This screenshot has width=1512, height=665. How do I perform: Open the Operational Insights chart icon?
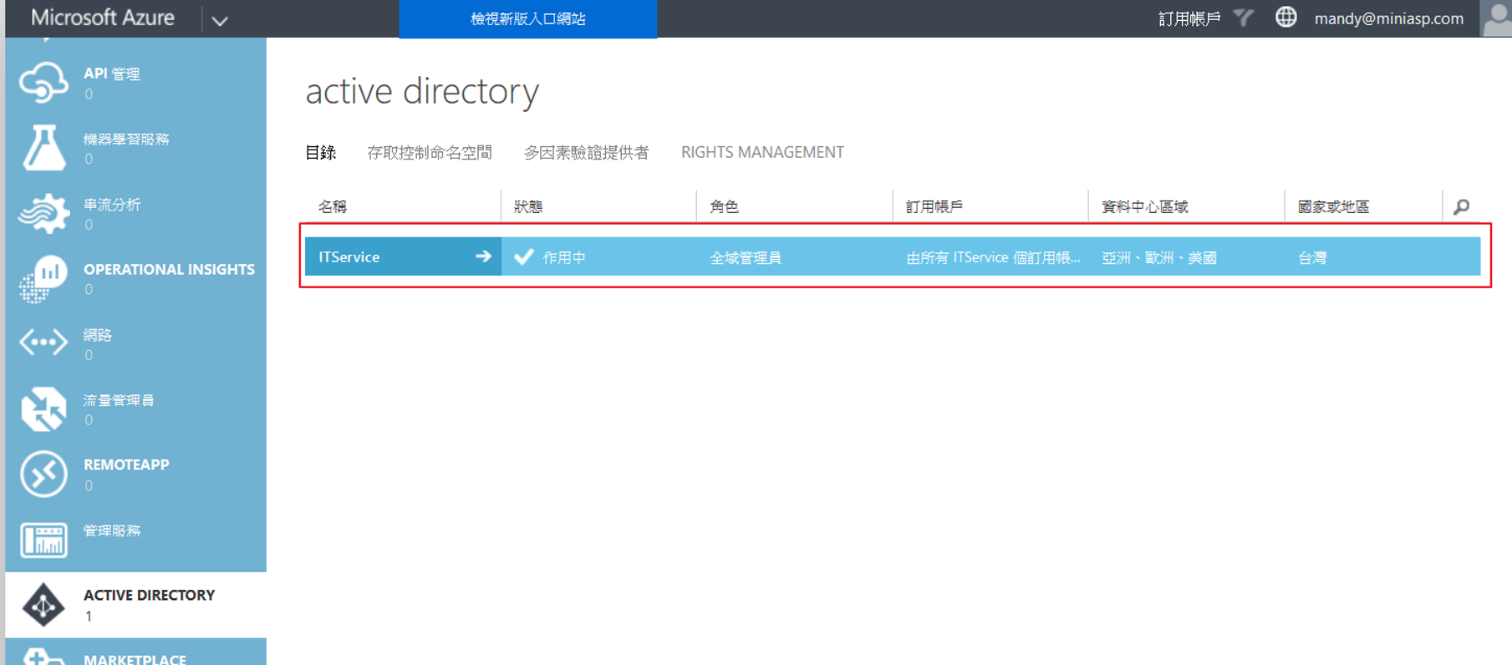(43, 278)
